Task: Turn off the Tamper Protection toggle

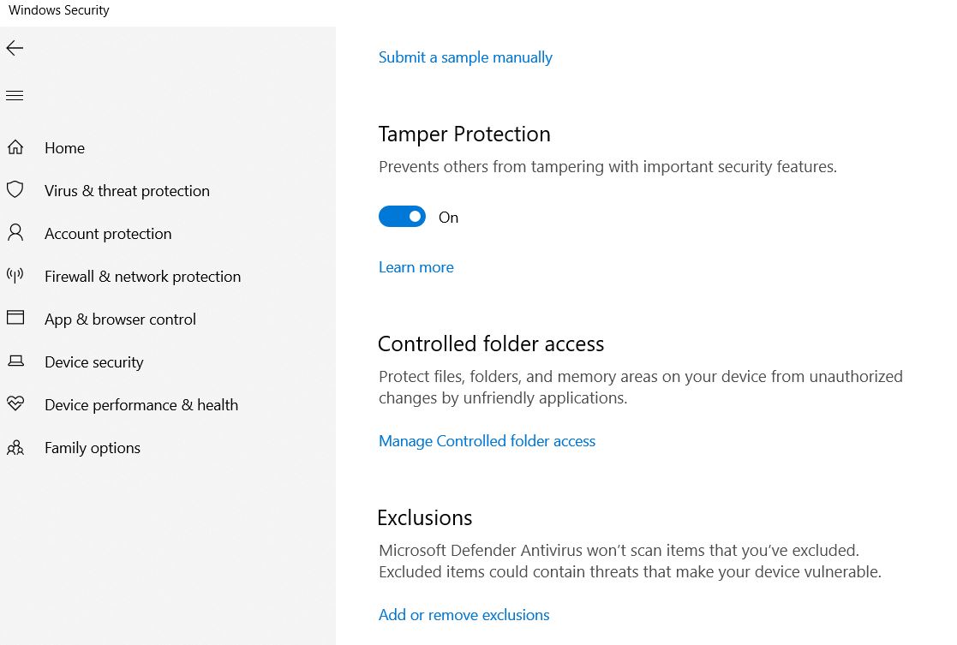Action: (x=402, y=217)
